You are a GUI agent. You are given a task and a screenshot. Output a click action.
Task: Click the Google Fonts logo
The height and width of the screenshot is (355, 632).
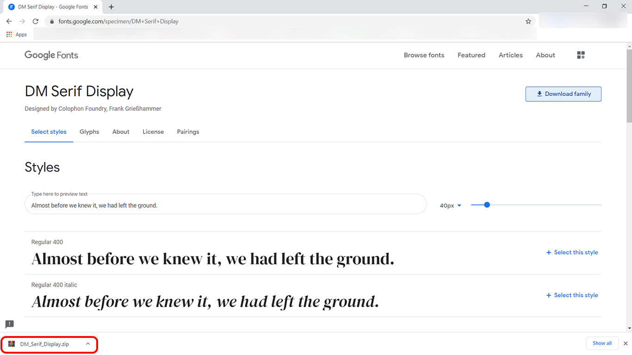pyautogui.click(x=51, y=55)
